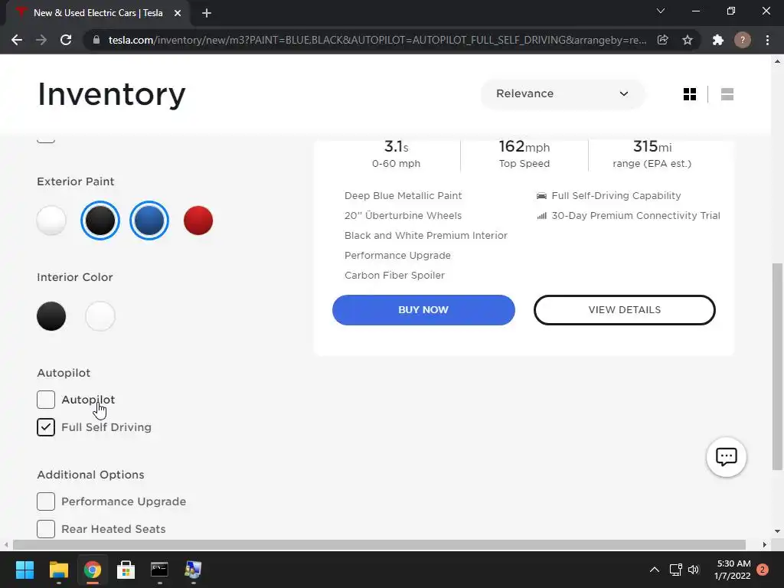The width and height of the screenshot is (784, 588).
Task: Open Chrome extensions puzzle icon
Action: 718,40
